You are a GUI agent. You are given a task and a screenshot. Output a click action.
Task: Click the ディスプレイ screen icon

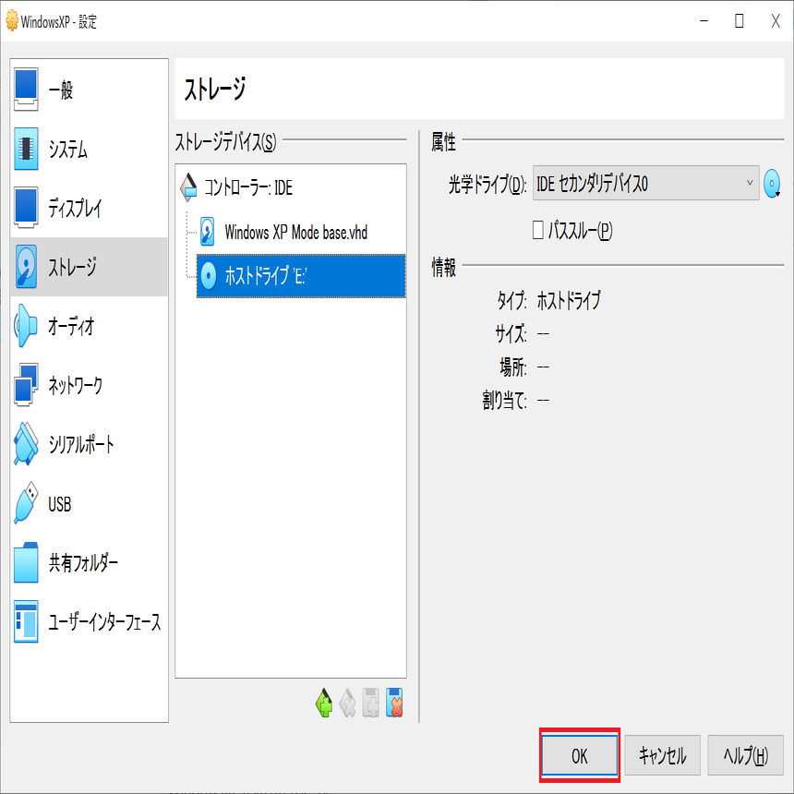coord(26,208)
